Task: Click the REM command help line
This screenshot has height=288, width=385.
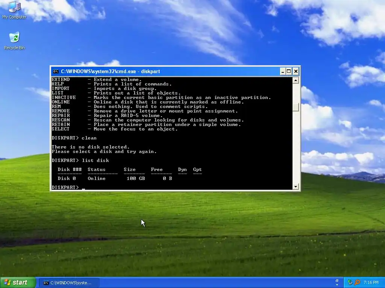Action: point(130,106)
